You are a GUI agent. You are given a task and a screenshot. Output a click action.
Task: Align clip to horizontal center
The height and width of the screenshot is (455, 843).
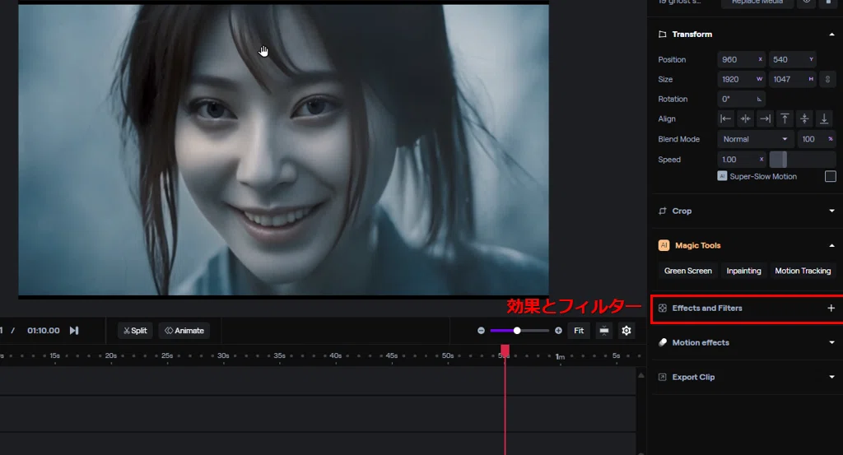[745, 118]
